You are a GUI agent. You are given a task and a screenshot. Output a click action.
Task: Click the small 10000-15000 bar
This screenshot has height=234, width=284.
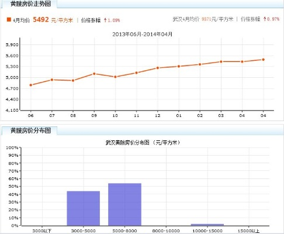pyautogui.click(x=207, y=225)
